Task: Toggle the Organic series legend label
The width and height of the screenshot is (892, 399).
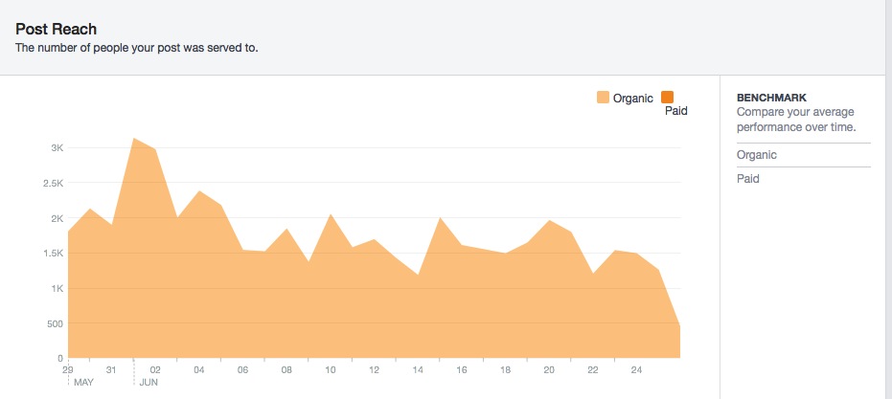Action: click(633, 98)
